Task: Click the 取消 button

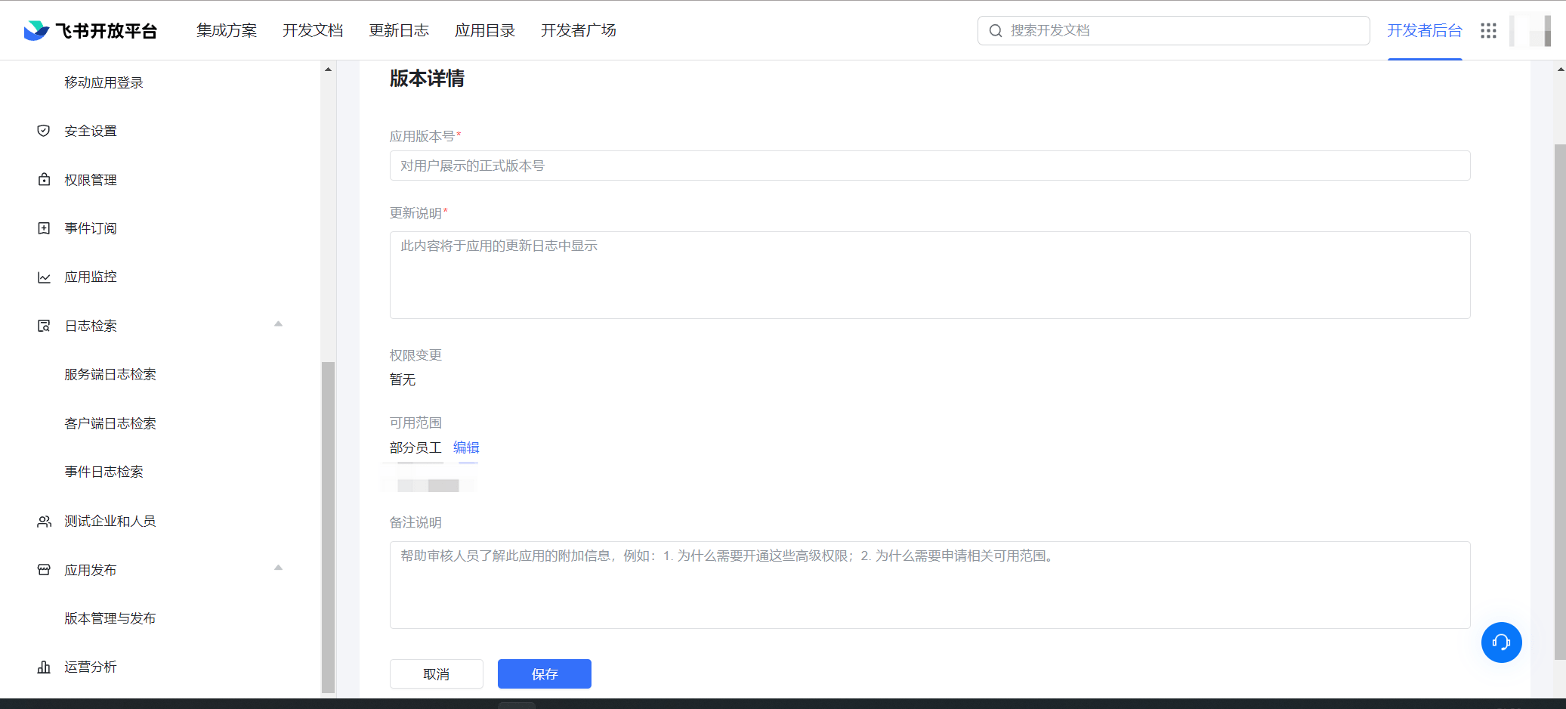Action: [x=436, y=674]
